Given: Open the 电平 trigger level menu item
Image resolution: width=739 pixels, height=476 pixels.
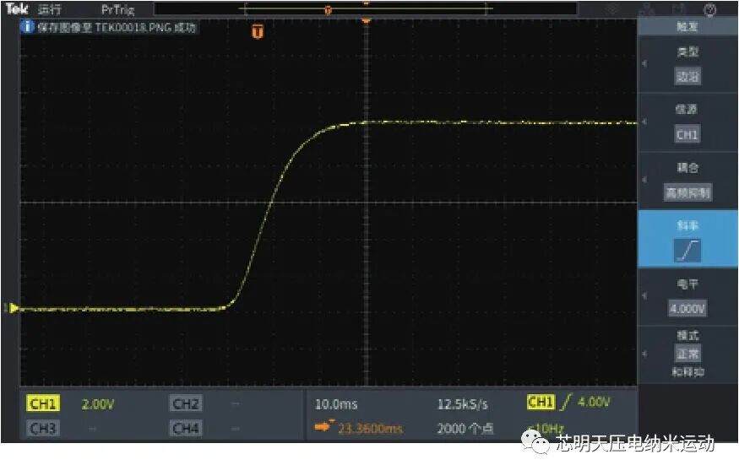Looking at the screenshot, I should (687, 297).
